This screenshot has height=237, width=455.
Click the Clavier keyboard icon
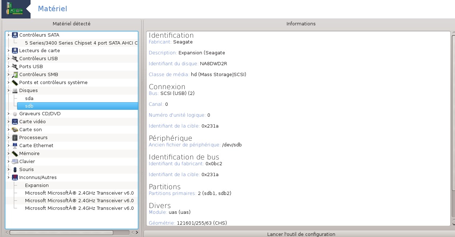point(15,162)
